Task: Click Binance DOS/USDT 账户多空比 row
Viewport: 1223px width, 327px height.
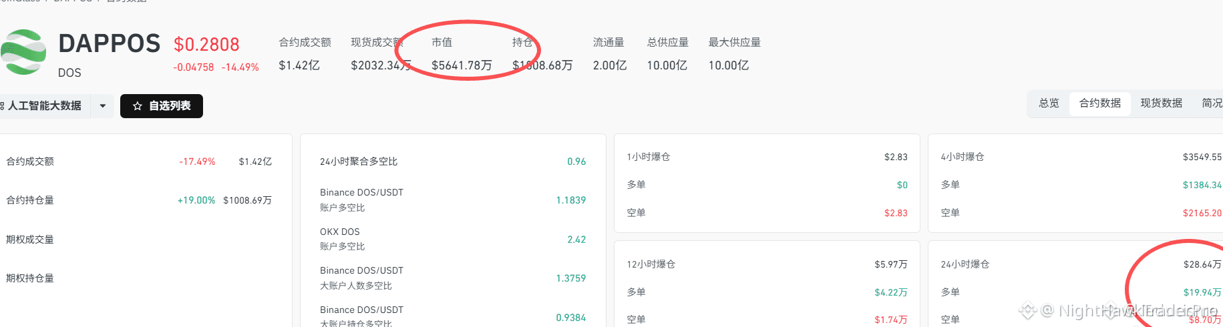Action: [x=453, y=200]
